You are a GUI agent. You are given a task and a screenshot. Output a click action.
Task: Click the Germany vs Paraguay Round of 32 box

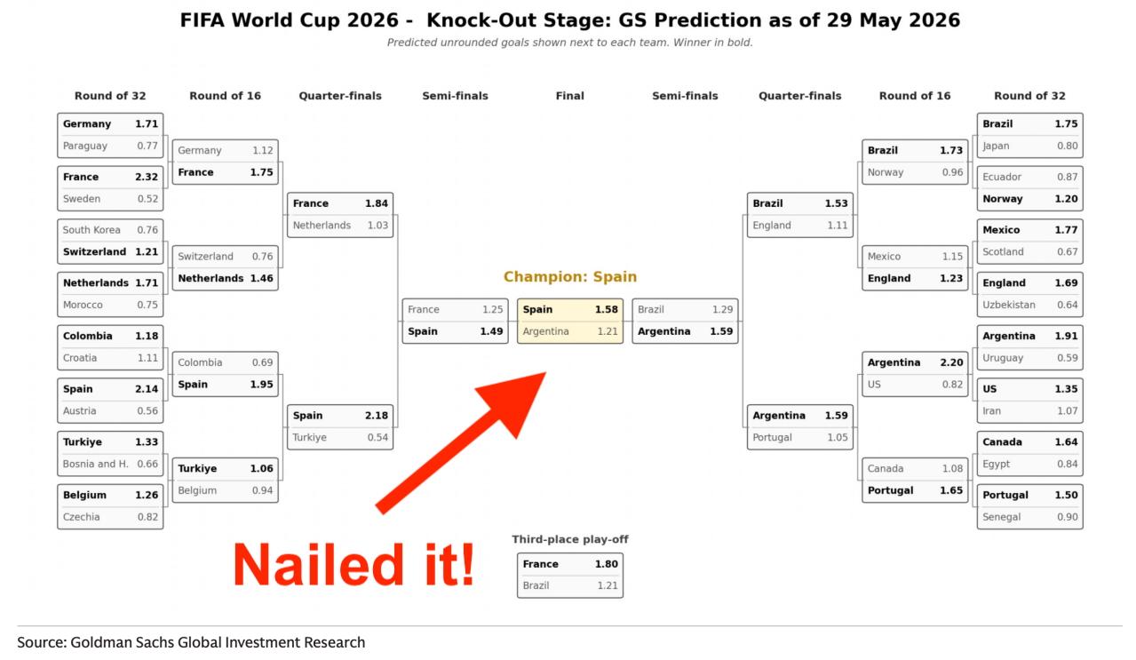point(110,135)
